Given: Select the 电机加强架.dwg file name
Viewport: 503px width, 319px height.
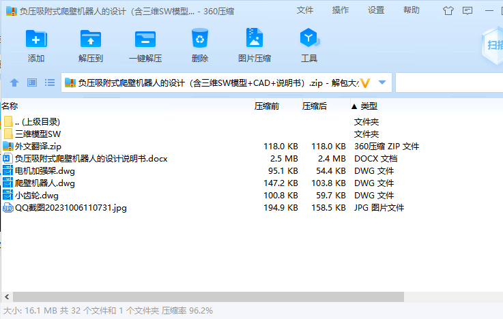Looking at the screenshot, I should pos(45,170).
